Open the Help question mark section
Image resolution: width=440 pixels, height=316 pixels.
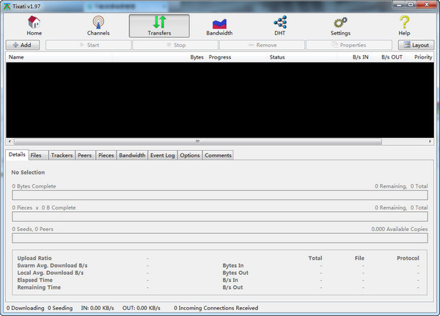404,26
